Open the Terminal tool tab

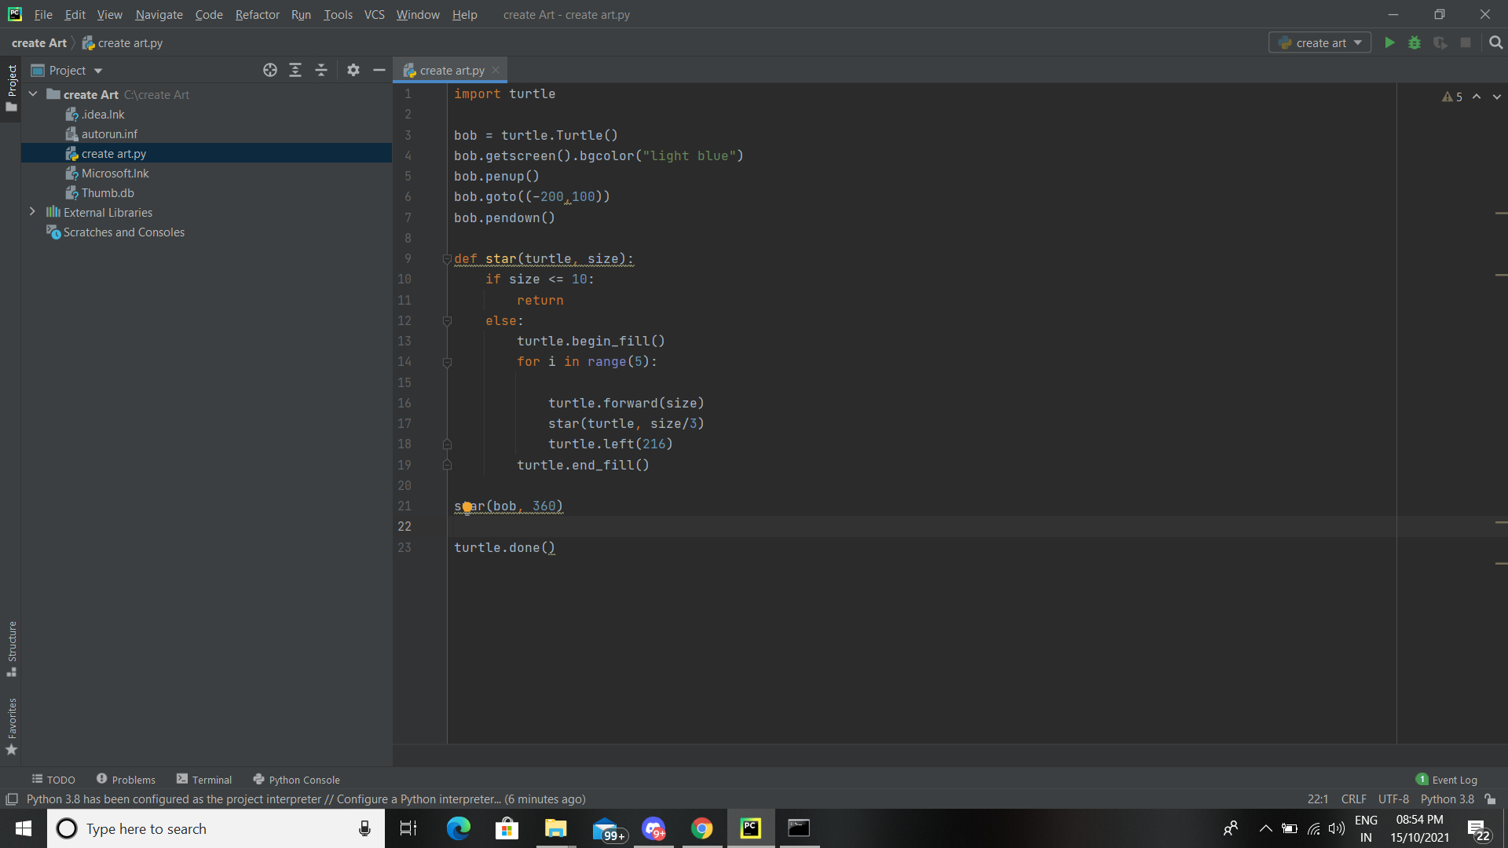tap(204, 780)
